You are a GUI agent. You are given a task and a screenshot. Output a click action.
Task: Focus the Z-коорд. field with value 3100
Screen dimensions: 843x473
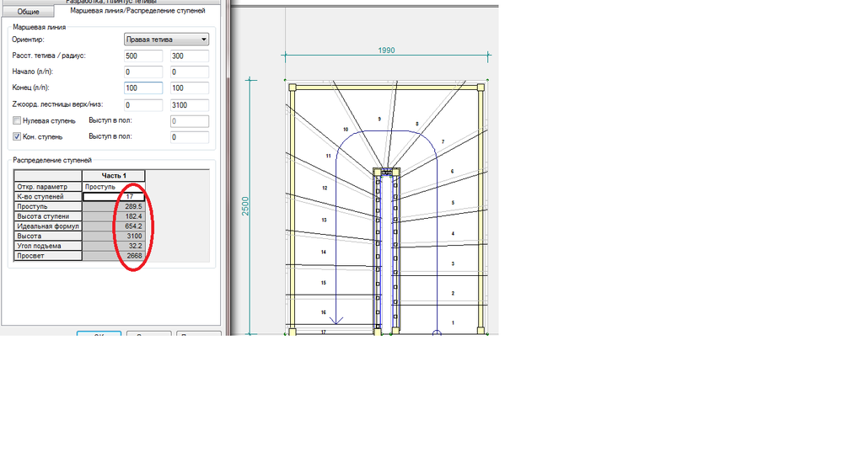coord(189,105)
